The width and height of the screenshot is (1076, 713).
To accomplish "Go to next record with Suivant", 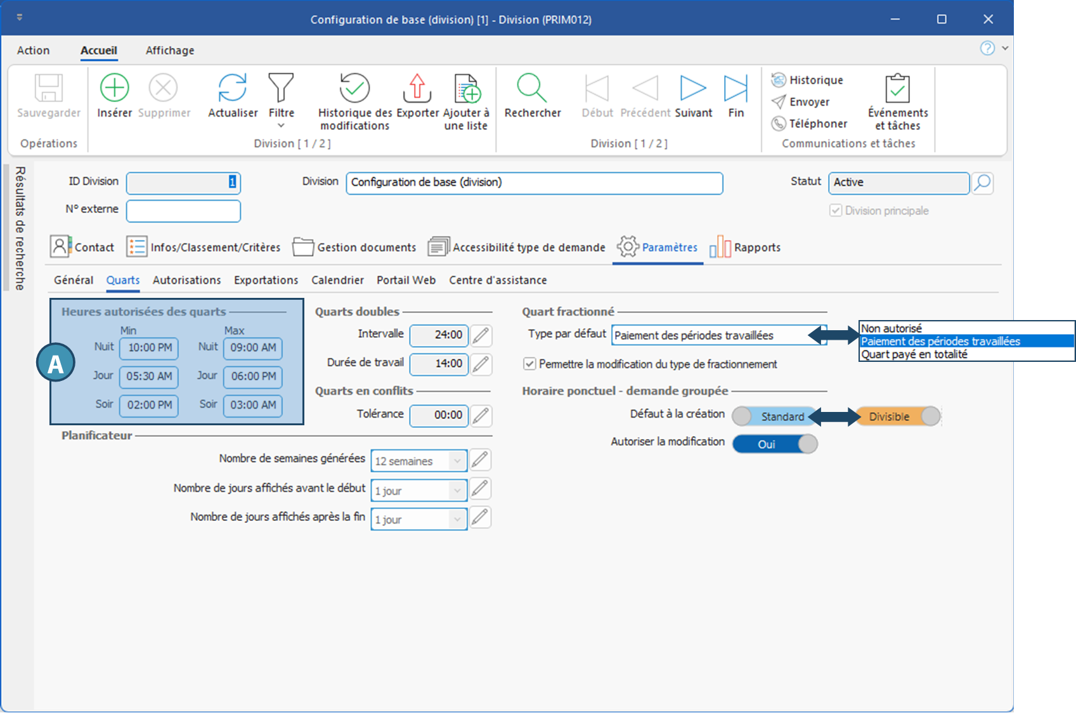I will coord(693,88).
